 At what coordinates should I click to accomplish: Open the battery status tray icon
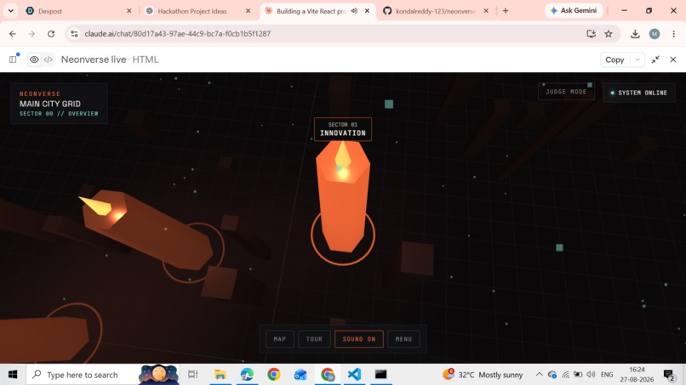578,375
